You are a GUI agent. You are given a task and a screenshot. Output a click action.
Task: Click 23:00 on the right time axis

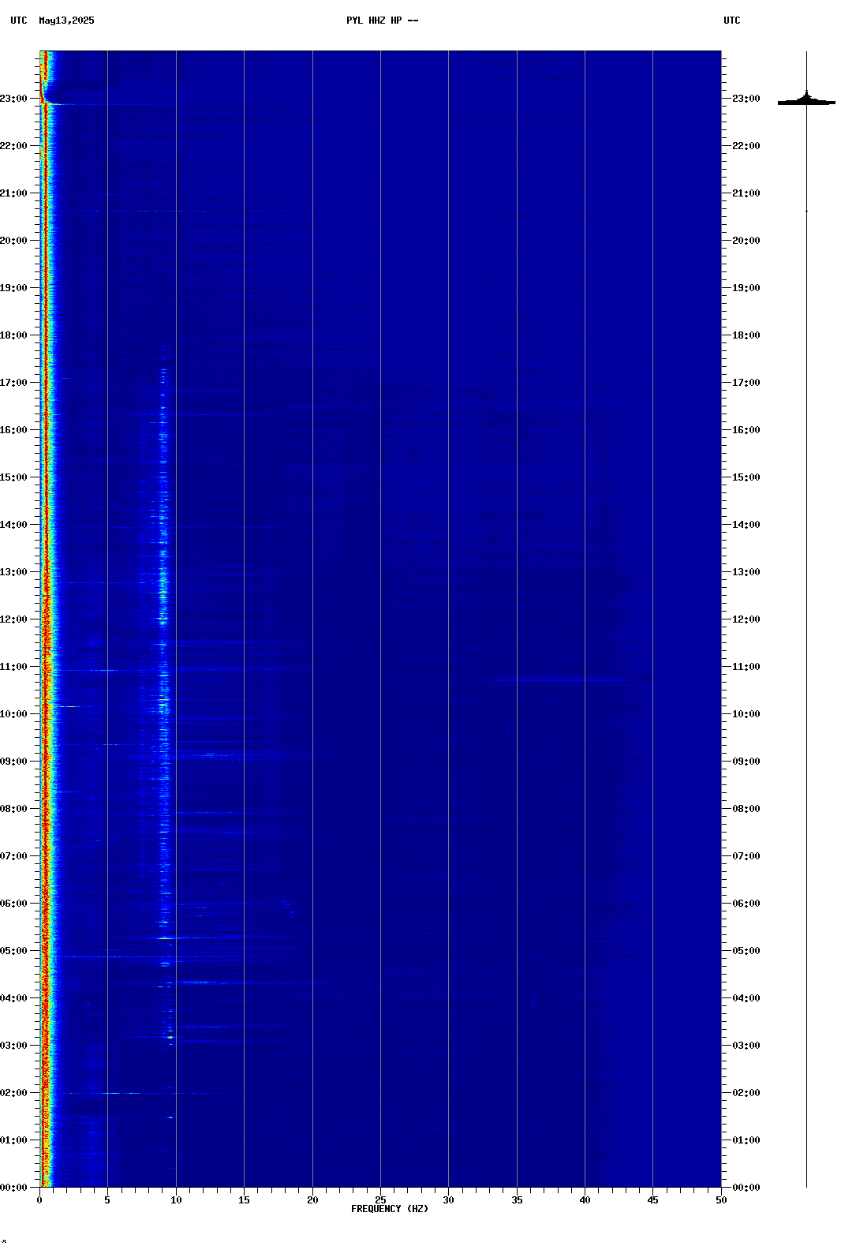point(746,99)
